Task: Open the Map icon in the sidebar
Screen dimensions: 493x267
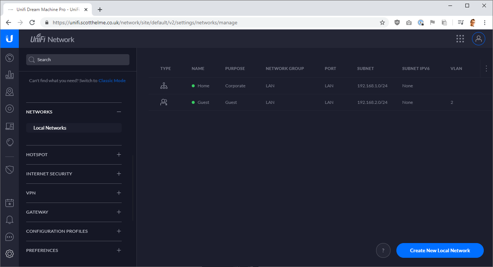Action: (x=10, y=92)
